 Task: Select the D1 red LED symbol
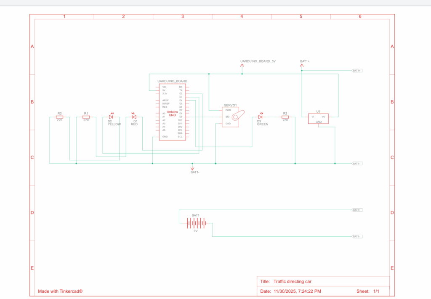[x=134, y=117]
